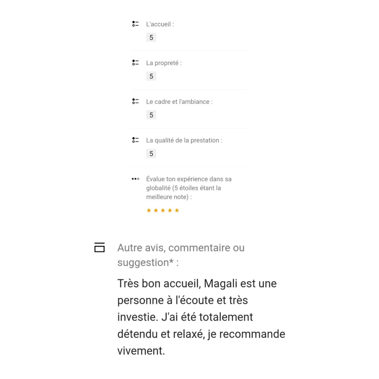
Task: Click the Autre avis, commentaire ou suggestion heading
Action: pos(181,255)
